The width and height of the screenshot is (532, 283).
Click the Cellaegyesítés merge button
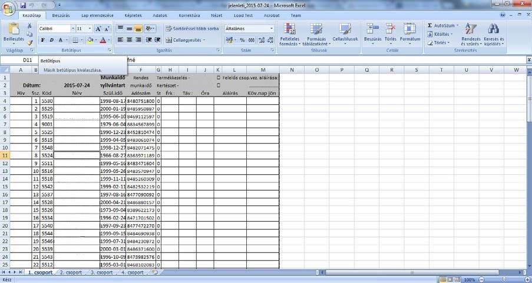[x=186, y=40]
